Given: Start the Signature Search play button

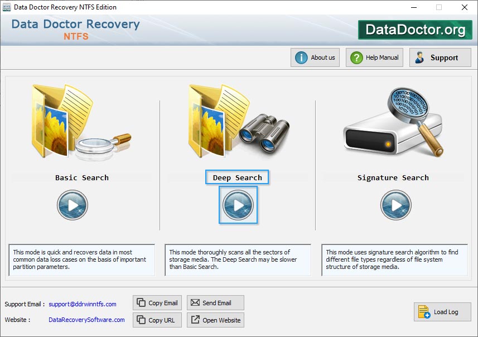Looking at the screenshot, I should tap(395, 205).
